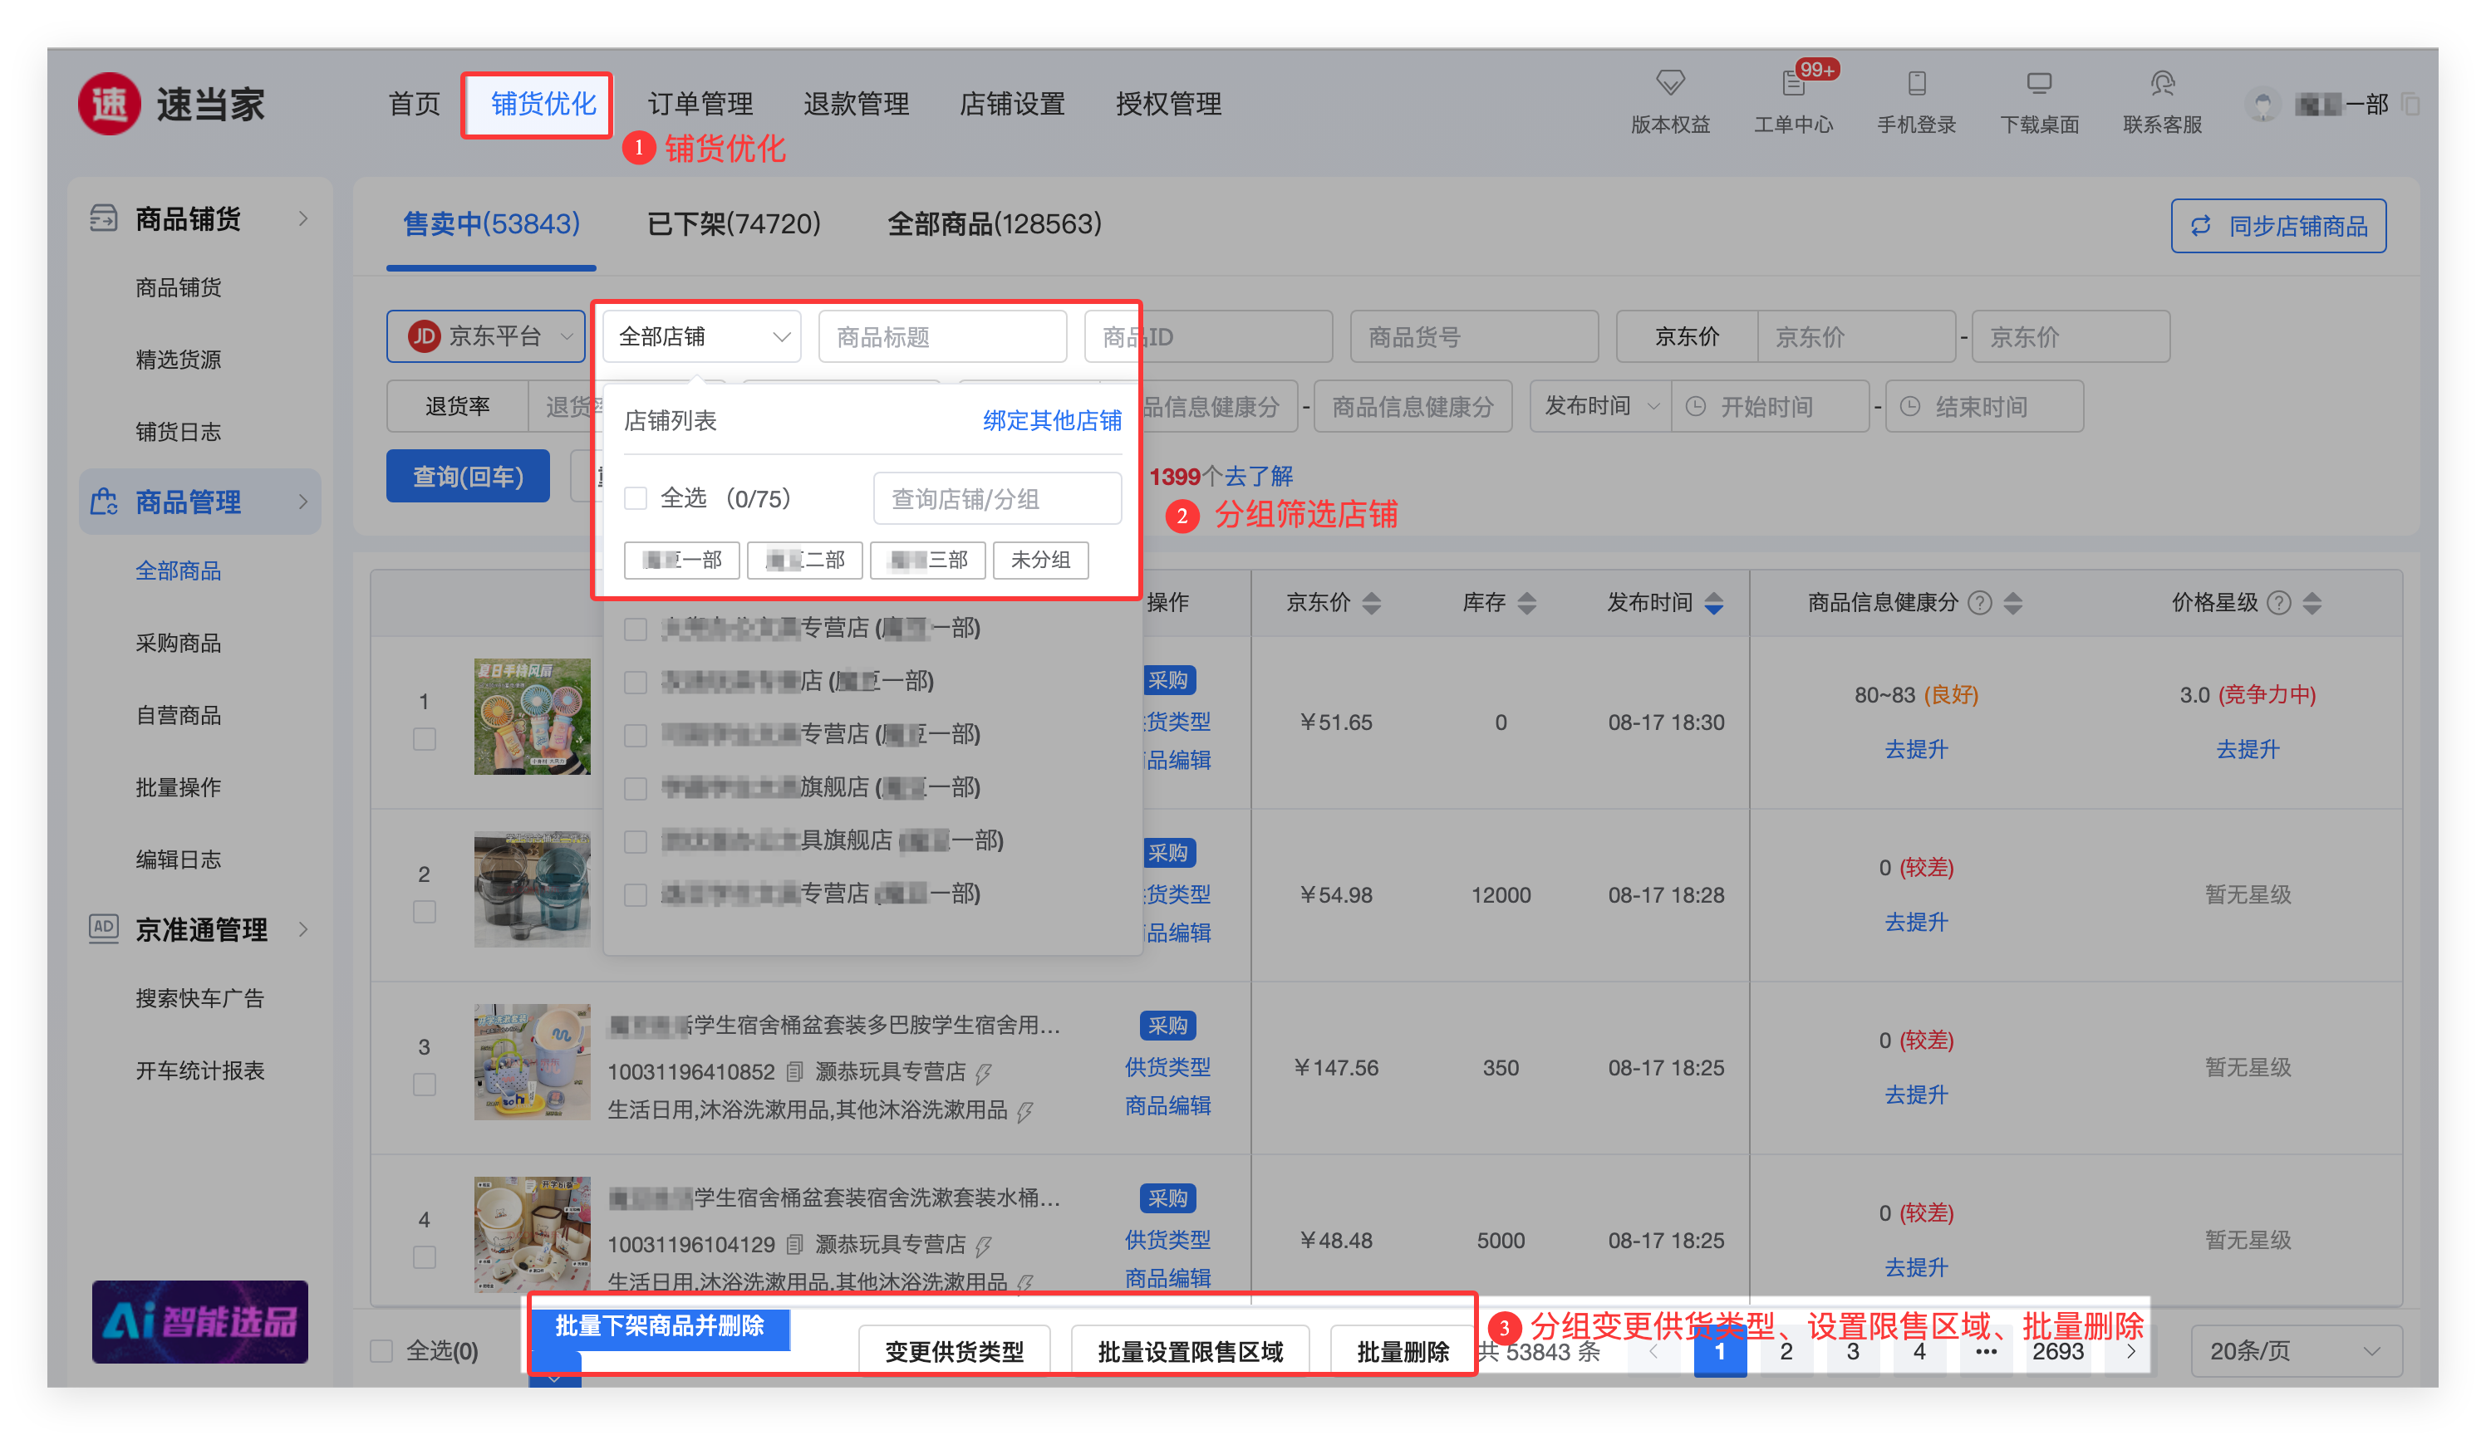This screenshot has width=2486, height=1435.
Task: Click the 下载桌面 monitor icon
Action: [2038, 84]
